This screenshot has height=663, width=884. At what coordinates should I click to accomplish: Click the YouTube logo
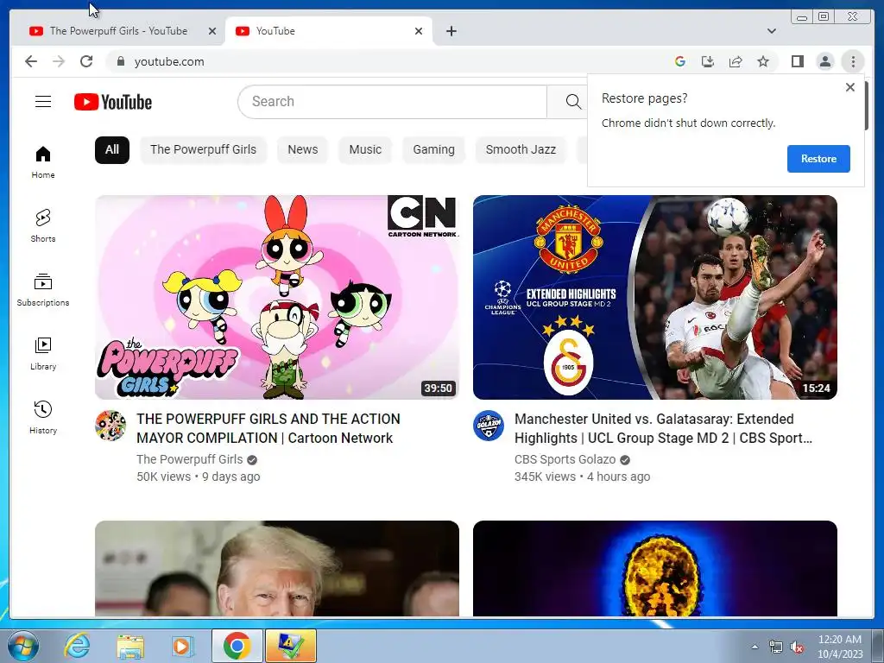pyautogui.click(x=113, y=102)
